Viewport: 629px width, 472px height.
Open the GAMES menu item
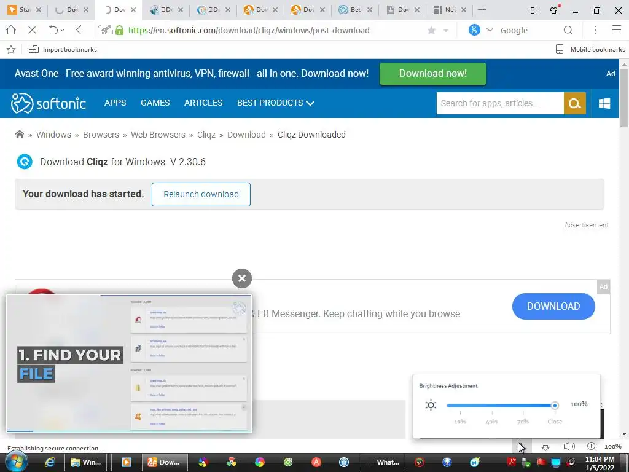click(x=155, y=103)
